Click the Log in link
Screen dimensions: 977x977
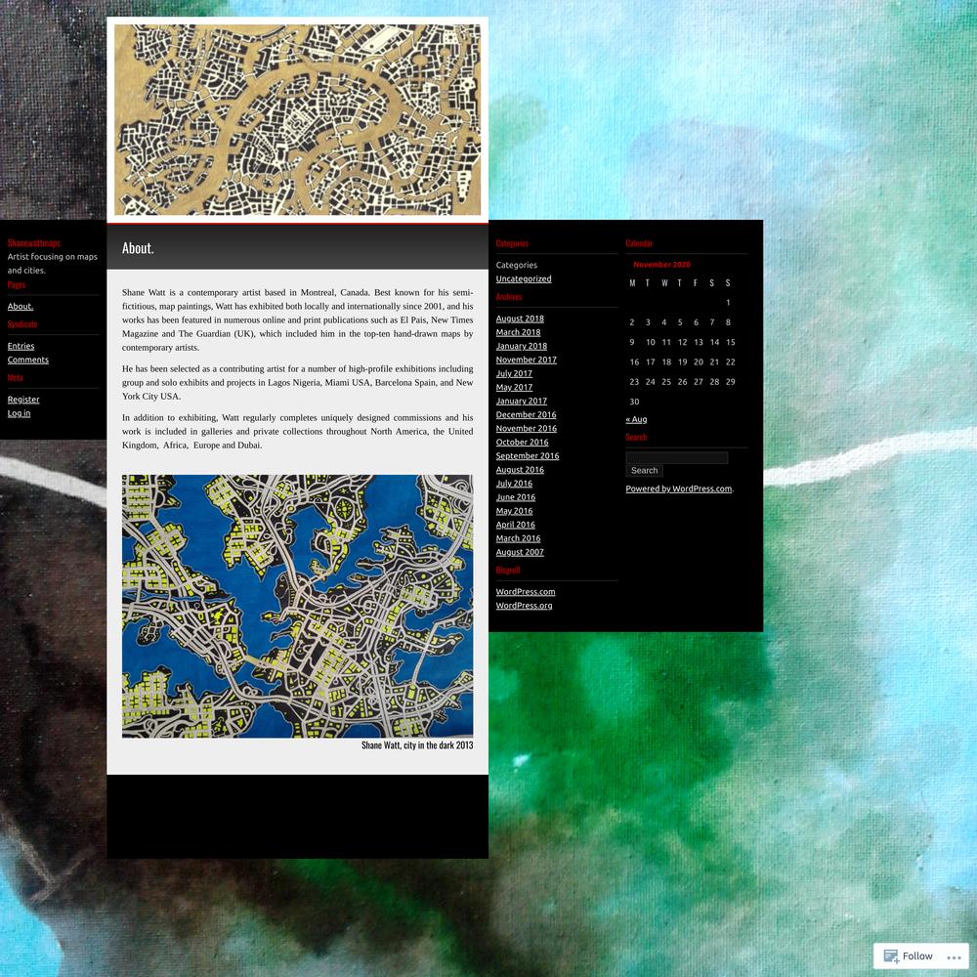[19, 413]
